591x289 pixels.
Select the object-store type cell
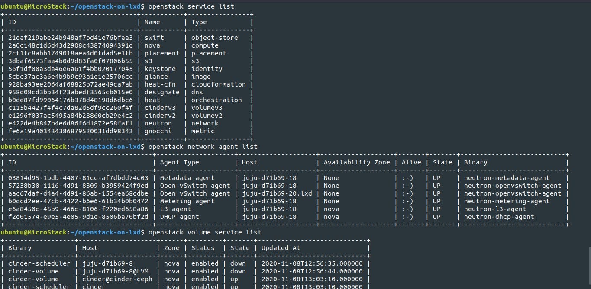[x=214, y=38]
